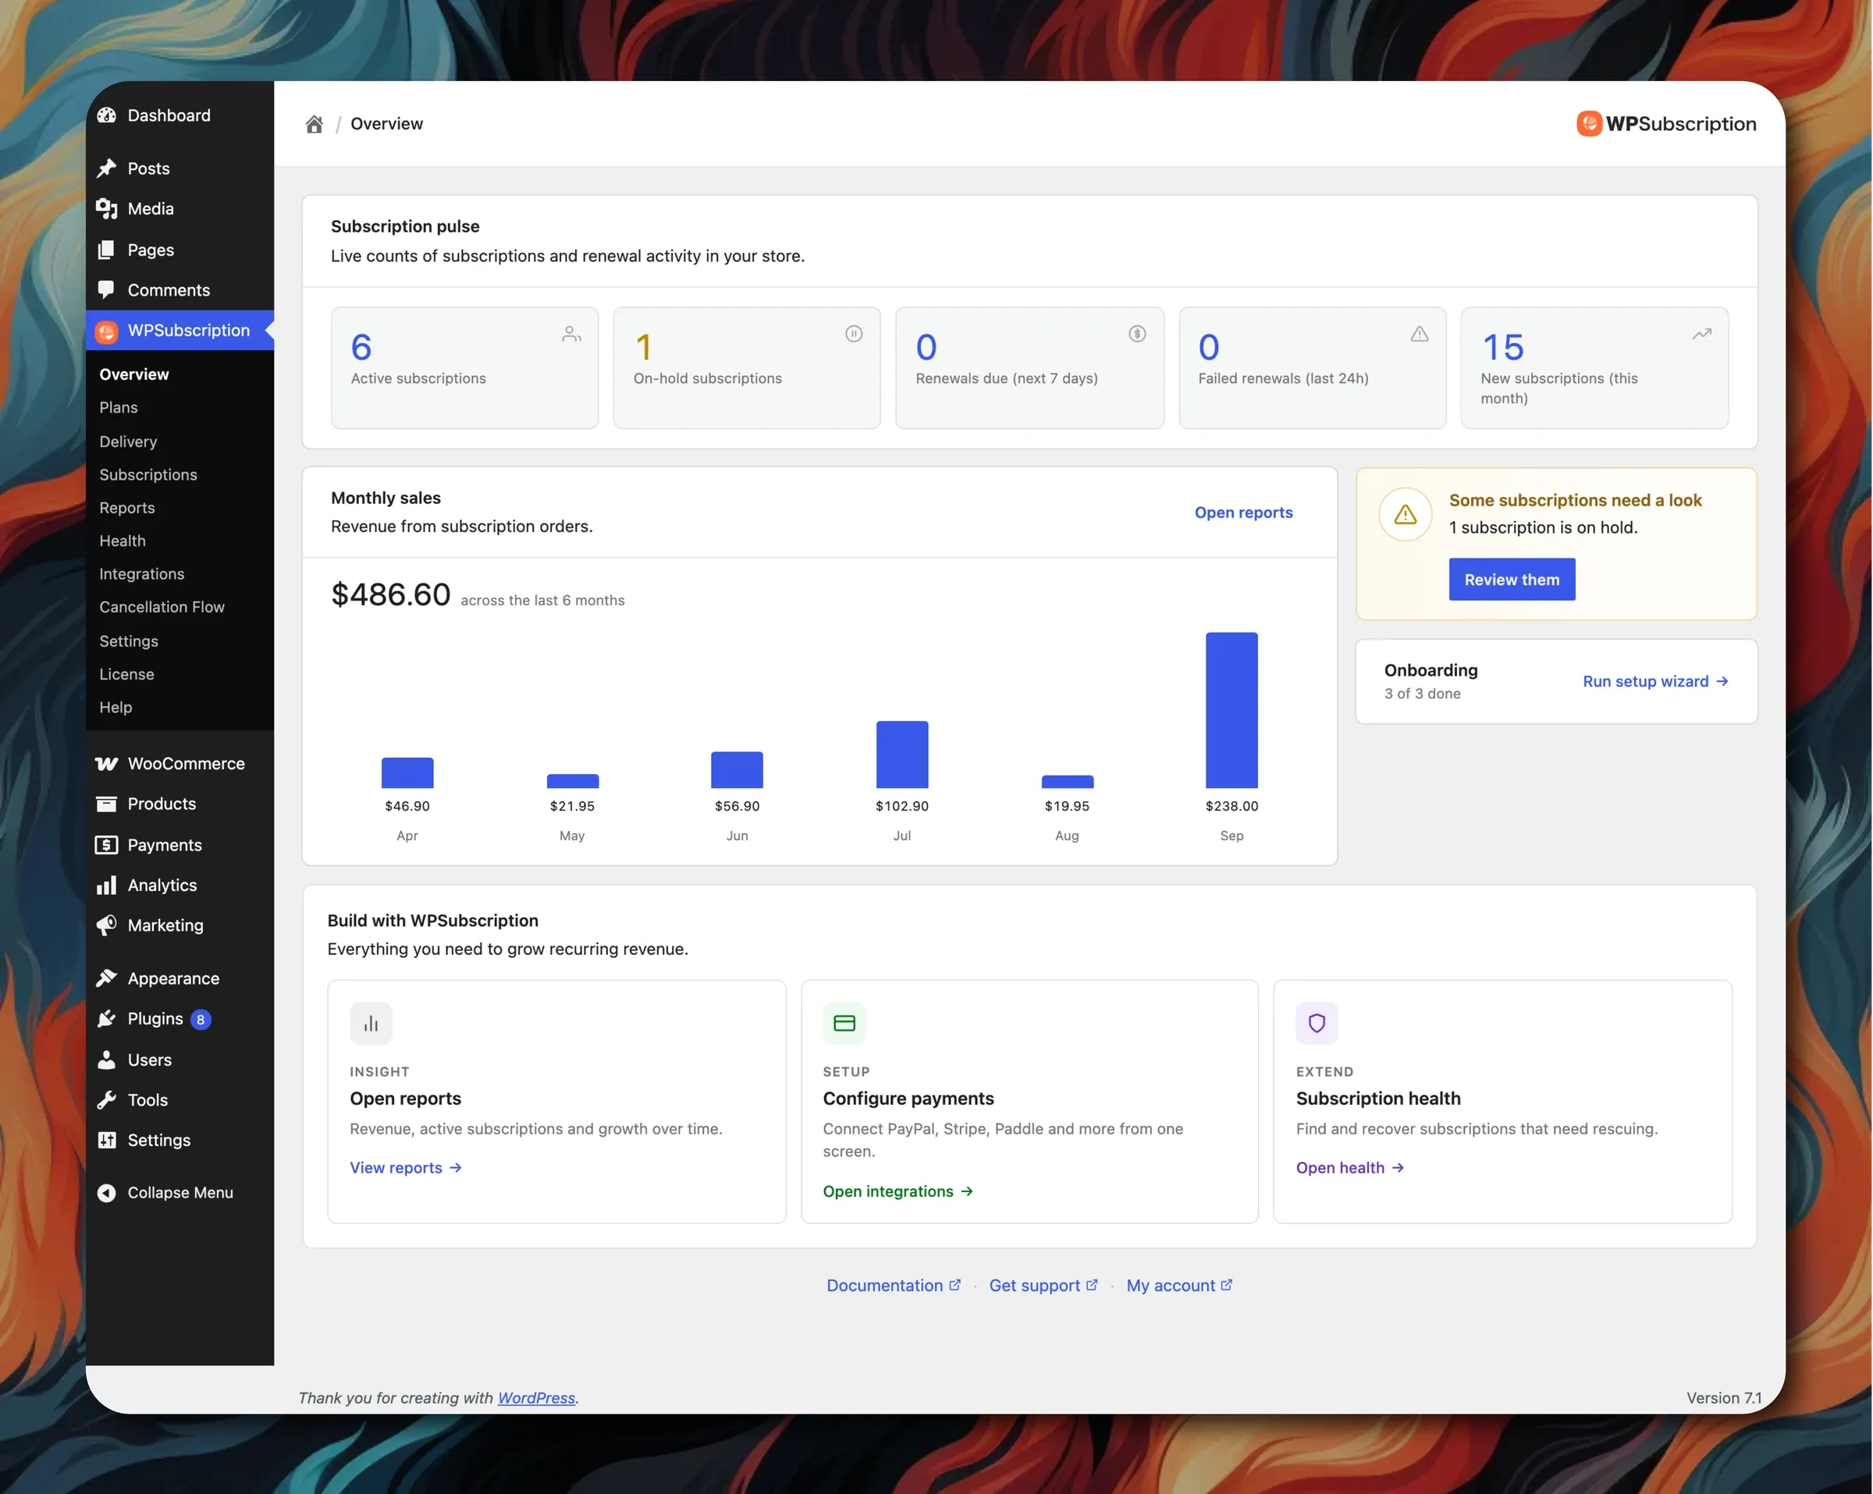Click the September sales bar
This screenshot has width=1873, height=1494.
coord(1231,710)
